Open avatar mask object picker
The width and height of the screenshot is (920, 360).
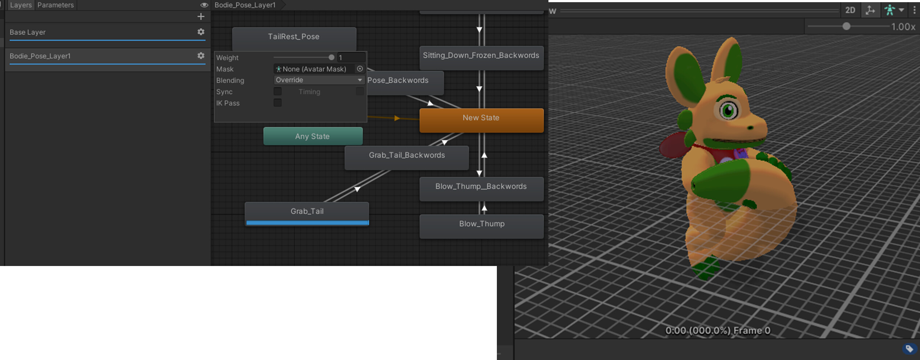(360, 69)
